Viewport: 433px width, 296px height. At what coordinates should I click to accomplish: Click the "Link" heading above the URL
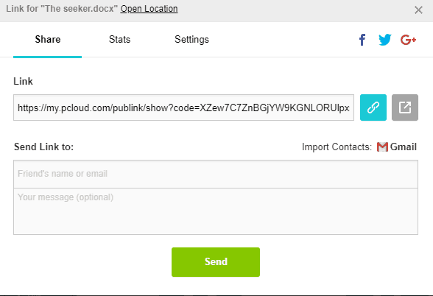[x=24, y=82]
